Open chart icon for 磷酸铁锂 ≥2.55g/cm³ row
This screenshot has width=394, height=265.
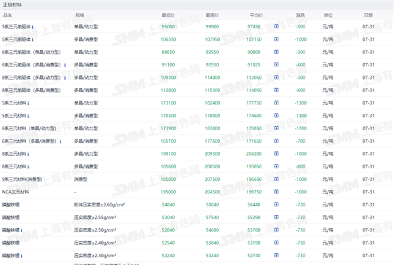pos(276,217)
